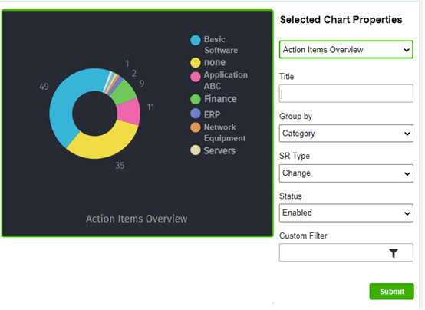Click the yellow none legend dot
The width and height of the screenshot is (425, 310).
click(196, 62)
